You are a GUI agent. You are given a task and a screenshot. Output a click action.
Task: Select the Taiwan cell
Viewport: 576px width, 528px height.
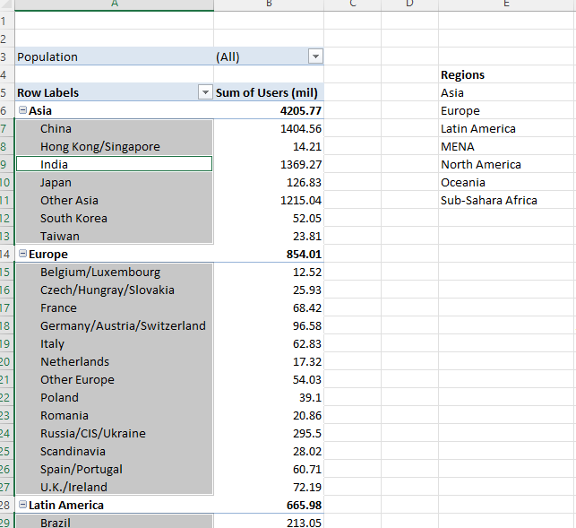pos(115,236)
